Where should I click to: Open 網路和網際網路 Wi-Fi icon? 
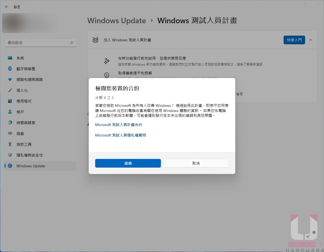pos(10,80)
